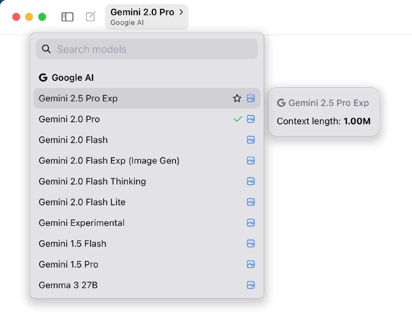Choose the Gemini 1.5 Pro model
Image resolution: width=412 pixels, height=319 pixels.
(147, 264)
